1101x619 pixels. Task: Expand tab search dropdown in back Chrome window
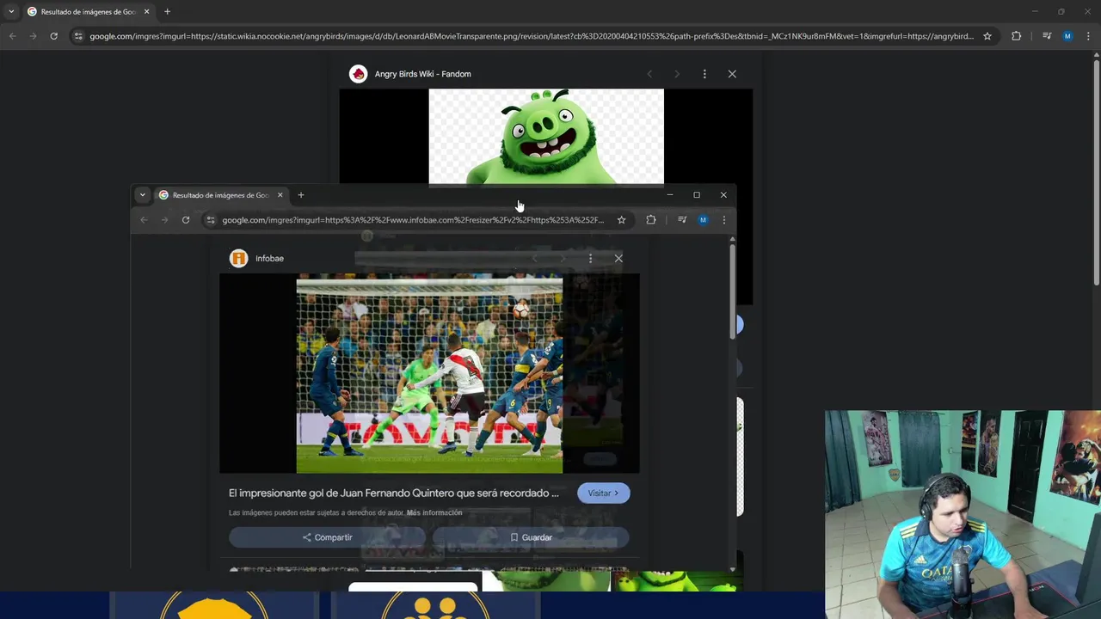11,12
